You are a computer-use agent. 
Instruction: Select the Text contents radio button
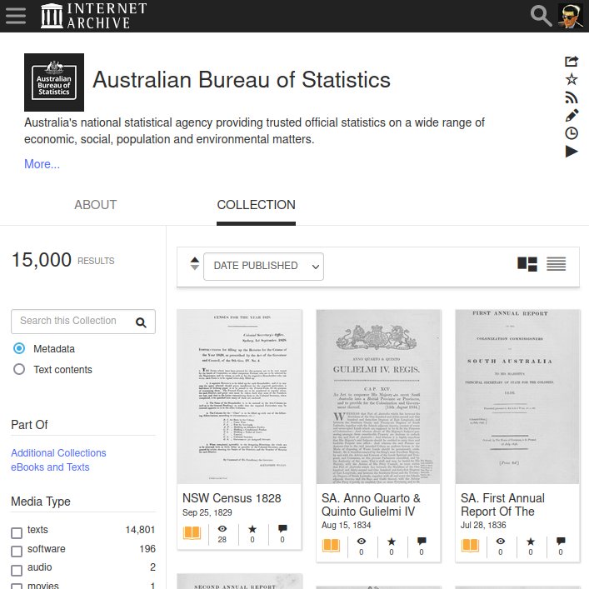19,369
